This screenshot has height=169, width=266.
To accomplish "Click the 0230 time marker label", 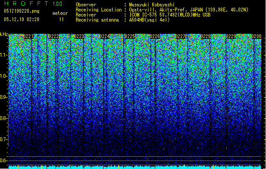I will pyautogui.click(x=256, y=36).
